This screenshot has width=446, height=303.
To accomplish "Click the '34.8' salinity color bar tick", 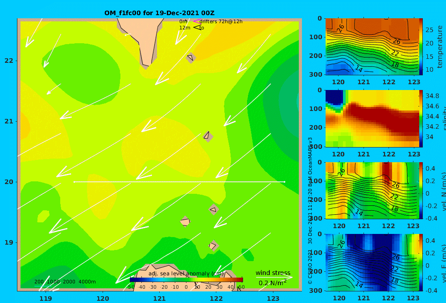I will click(x=432, y=96).
